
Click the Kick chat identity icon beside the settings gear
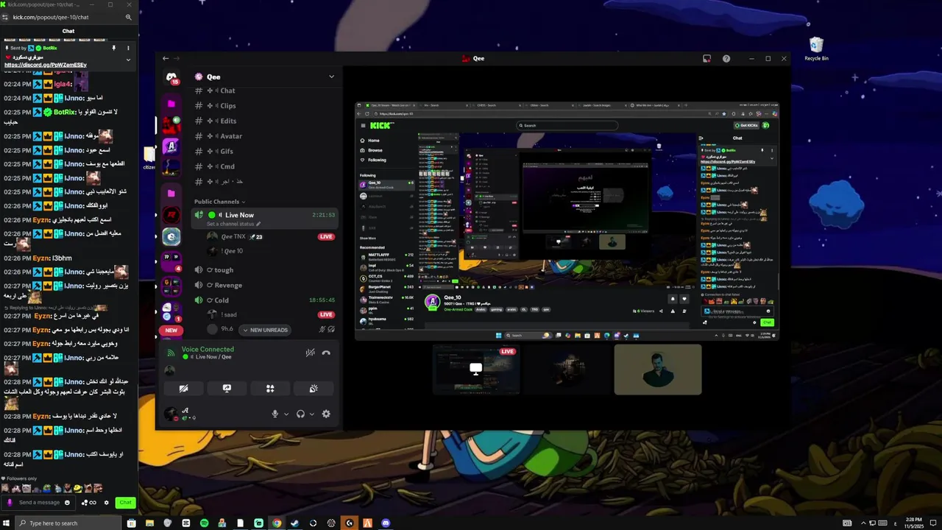pos(88,503)
